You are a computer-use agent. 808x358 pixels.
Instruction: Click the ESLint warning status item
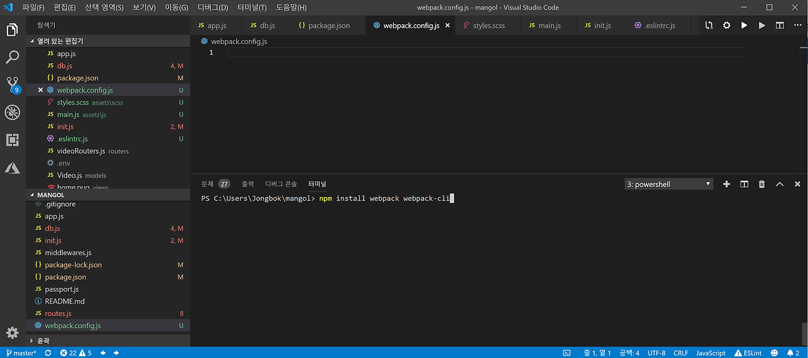[x=748, y=353]
